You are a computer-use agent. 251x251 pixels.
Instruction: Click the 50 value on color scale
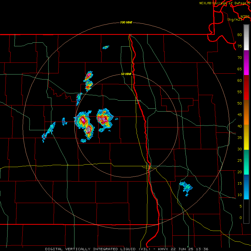coord(240,103)
